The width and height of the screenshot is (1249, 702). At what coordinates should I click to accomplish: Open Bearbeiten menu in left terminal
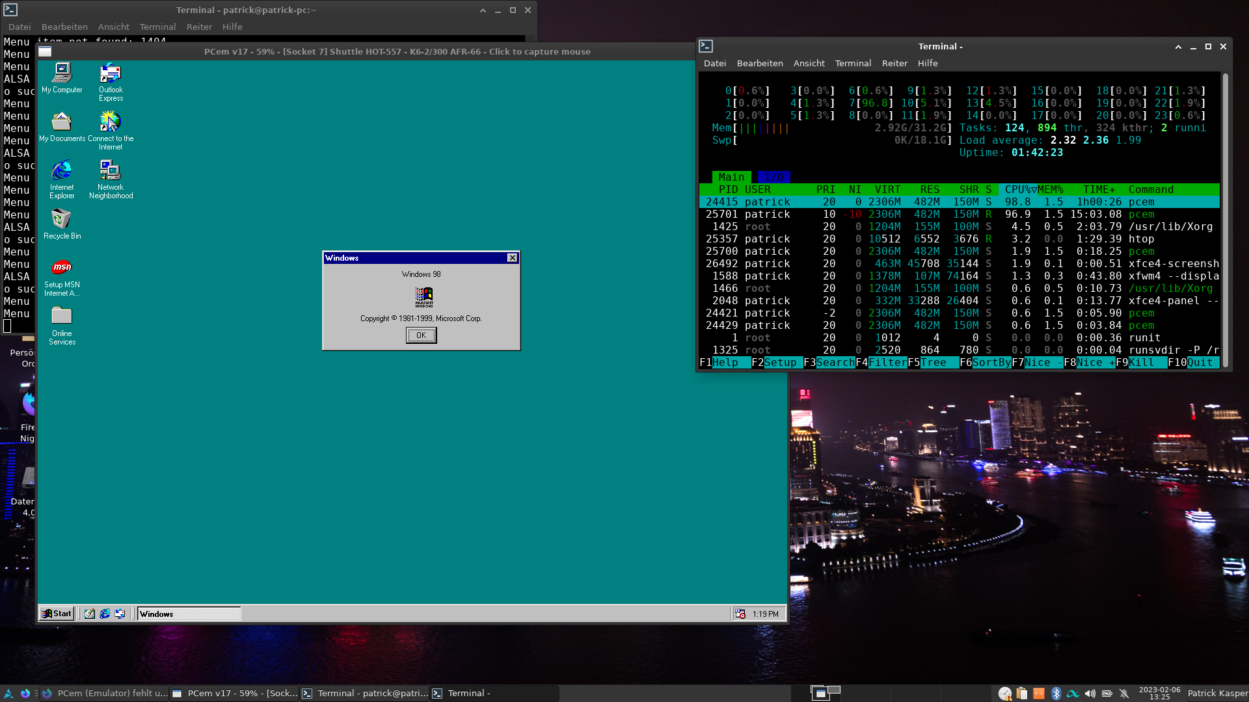(x=64, y=27)
